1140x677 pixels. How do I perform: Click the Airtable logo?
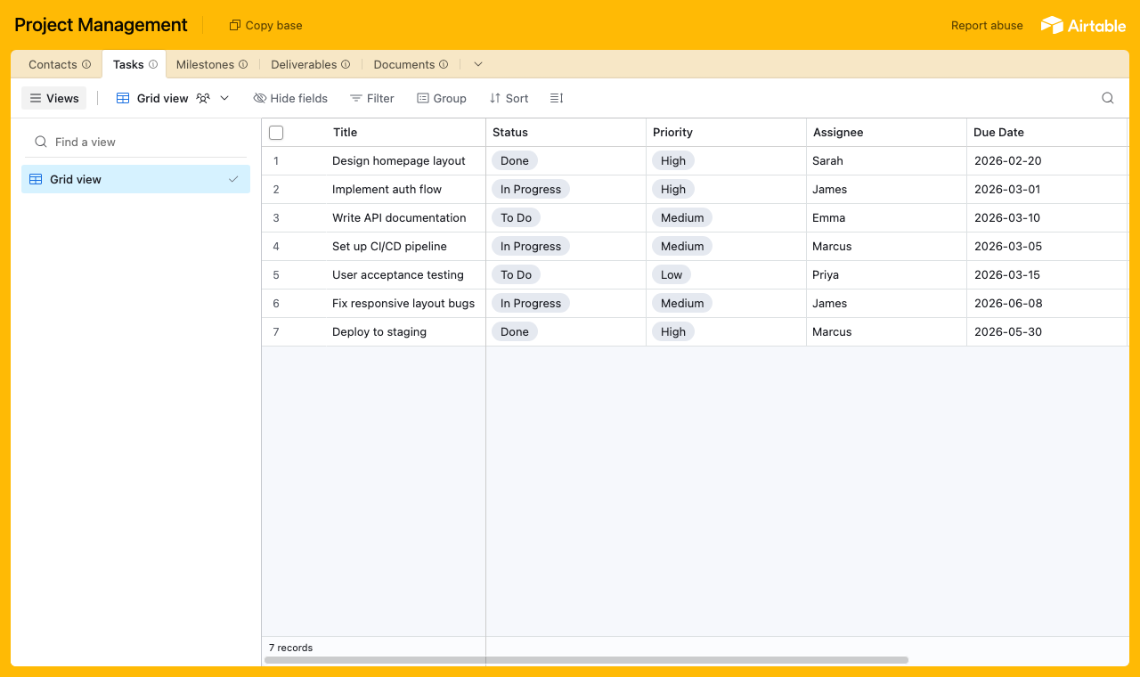[1083, 25]
